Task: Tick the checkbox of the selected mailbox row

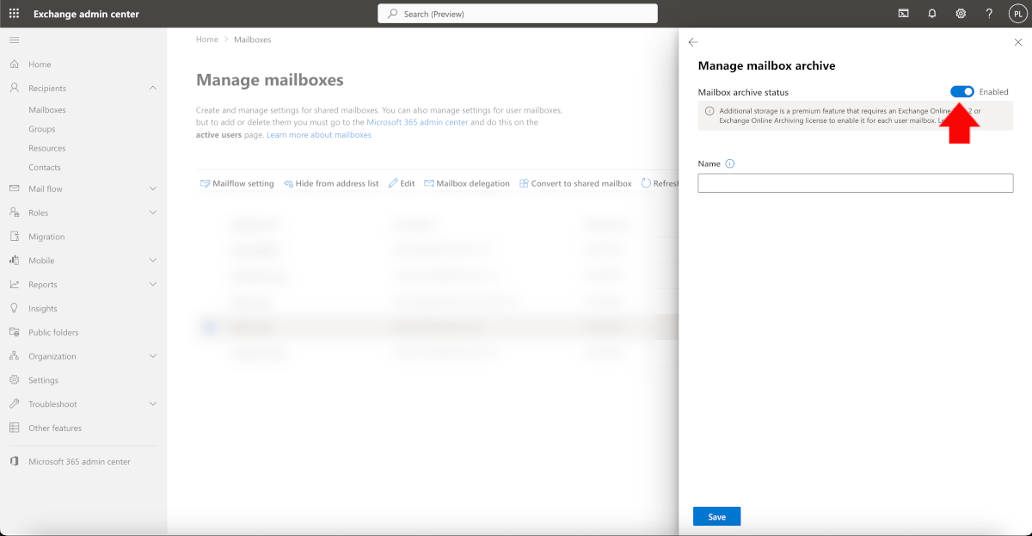Action: 211,327
